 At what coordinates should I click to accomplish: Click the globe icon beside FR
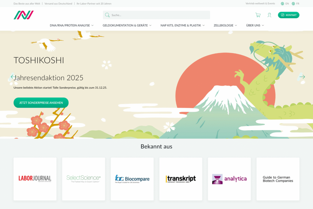[293, 4]
